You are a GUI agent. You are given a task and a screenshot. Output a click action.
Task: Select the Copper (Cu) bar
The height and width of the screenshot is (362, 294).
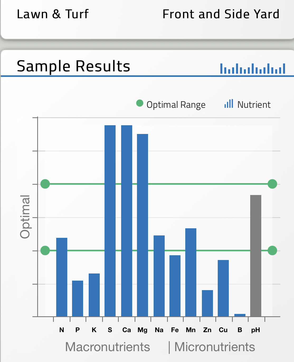pyautogui.click(x=223, y=288)
